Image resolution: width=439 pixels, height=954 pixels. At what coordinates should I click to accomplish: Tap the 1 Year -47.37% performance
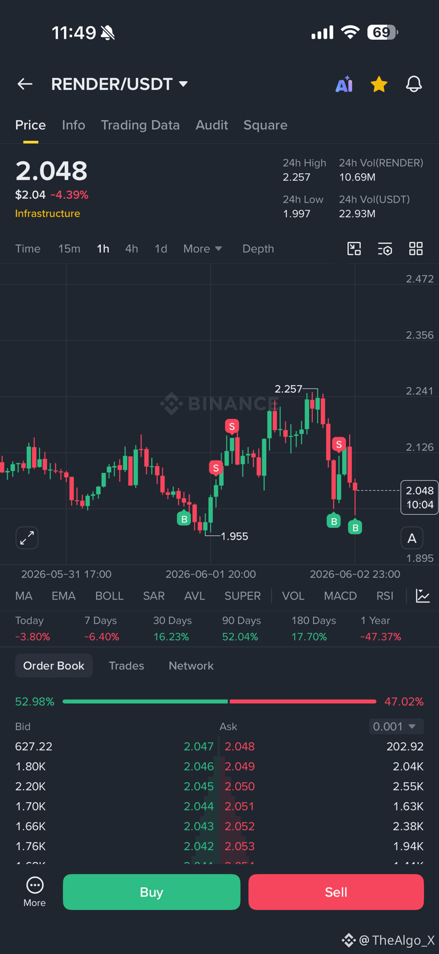[381, 629]
